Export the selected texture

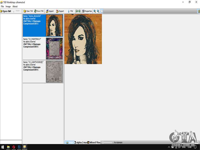coord(60,11)
